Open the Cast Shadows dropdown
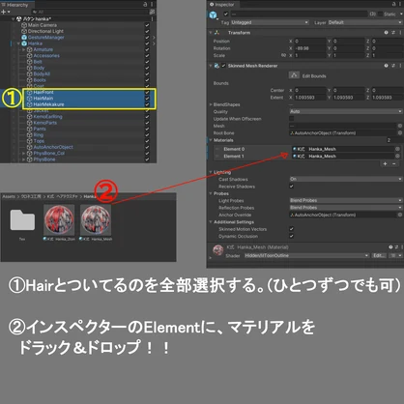The width and height of the screenshot is (404, 404). click(x=346, y=179)
